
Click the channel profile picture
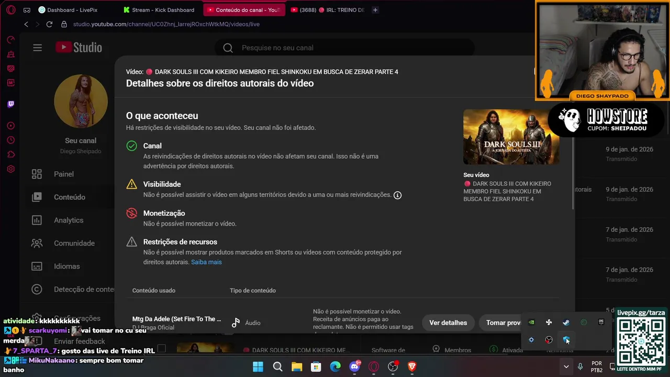tap(81, 101)
